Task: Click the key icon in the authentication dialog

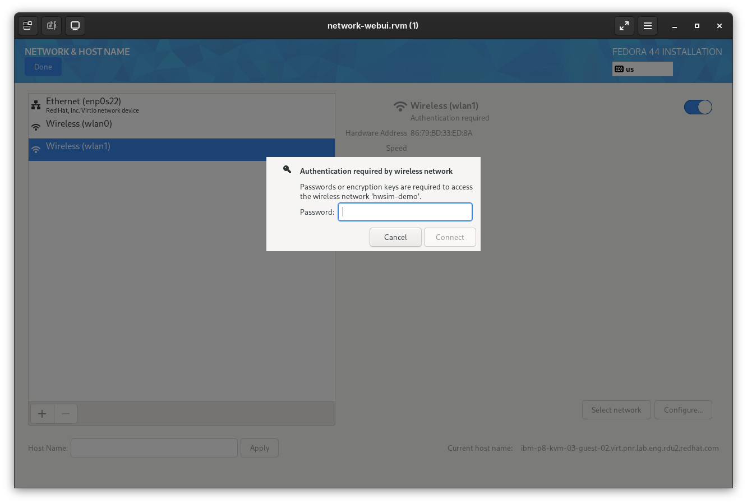Action: point(287,169)
